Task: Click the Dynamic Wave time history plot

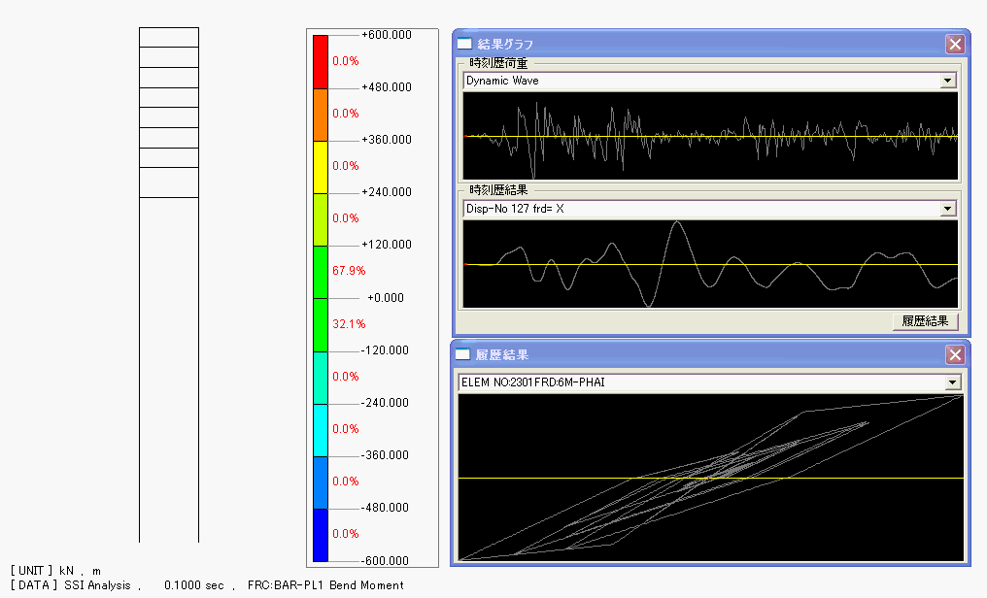Action: coord(711,136)
